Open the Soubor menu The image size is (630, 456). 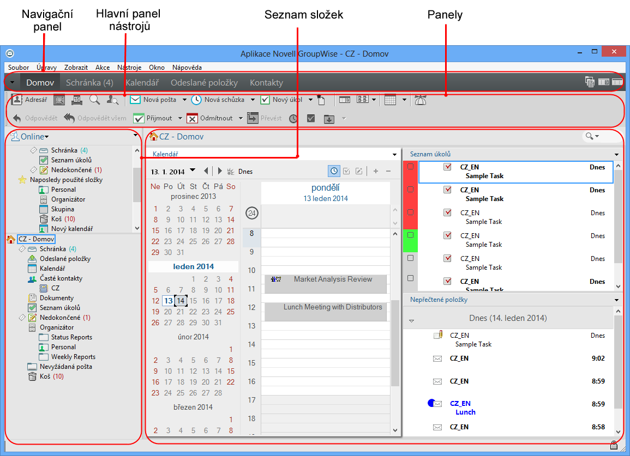[19, 68]
